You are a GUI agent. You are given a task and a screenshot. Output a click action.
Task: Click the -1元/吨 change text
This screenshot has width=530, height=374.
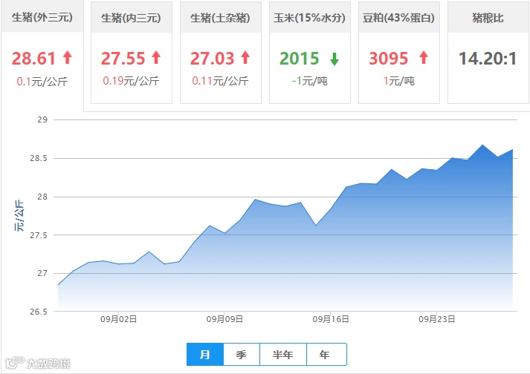(x=310, y=81)
